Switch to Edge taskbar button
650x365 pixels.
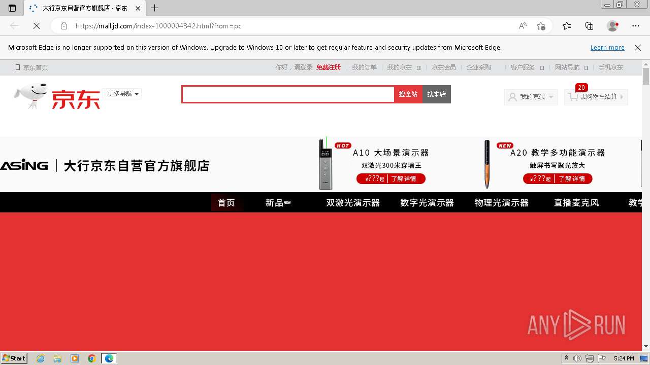tap(109, 358)
